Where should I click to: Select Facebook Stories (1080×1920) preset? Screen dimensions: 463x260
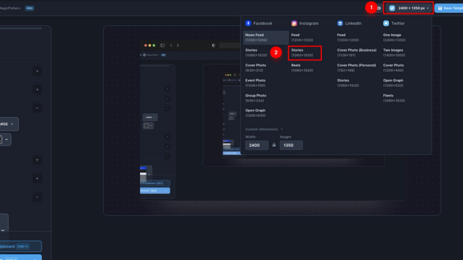click(x=256, y=53)
